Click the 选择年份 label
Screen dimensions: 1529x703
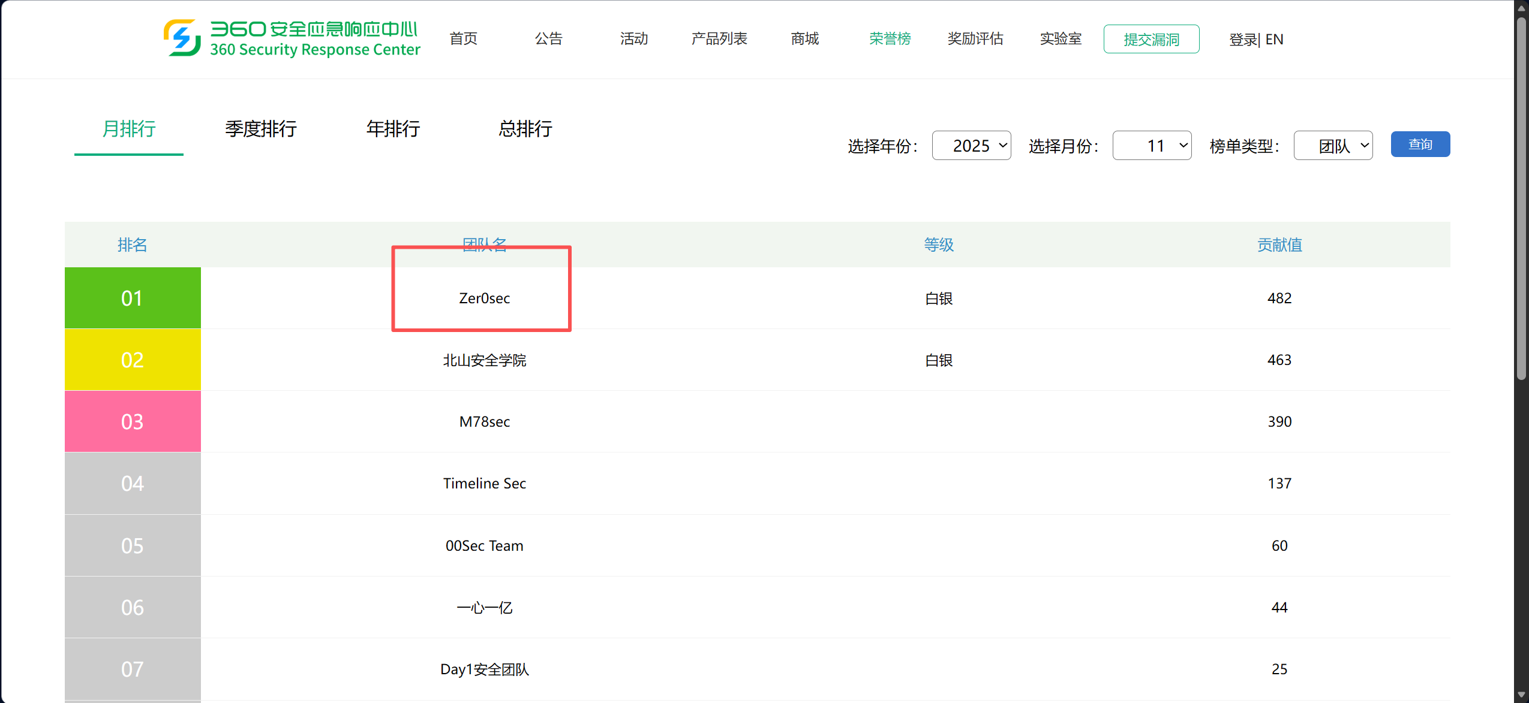pyautogui.click(x=882, y=146)
